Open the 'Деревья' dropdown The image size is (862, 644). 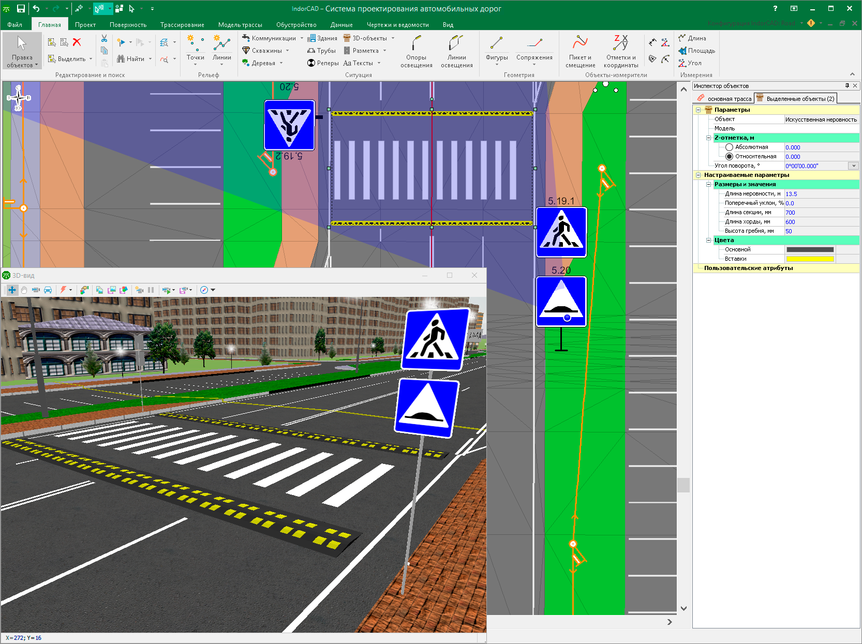click(x=281, y=63)
